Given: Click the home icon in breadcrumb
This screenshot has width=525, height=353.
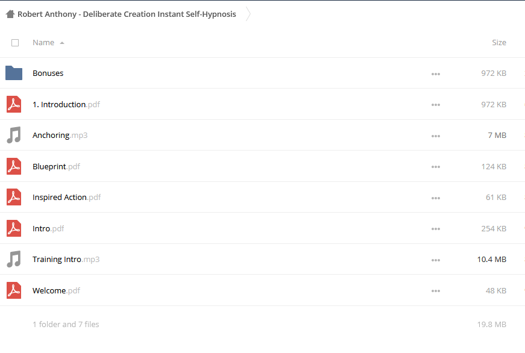Looking at the screenshot, I should [10, 14].
